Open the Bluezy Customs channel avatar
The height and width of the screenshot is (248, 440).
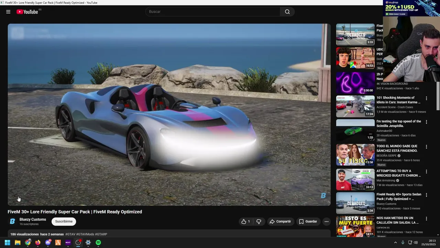[x=12, y=221]
